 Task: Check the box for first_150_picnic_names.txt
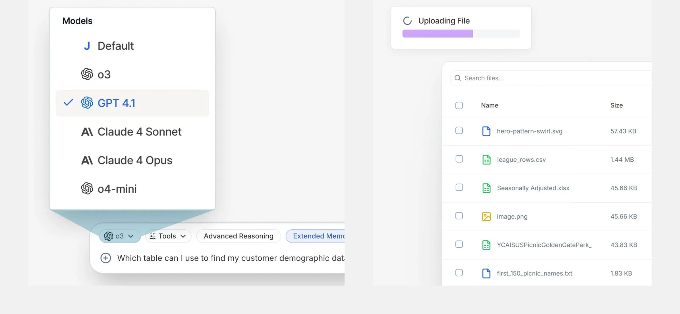(x=459, y=273)
